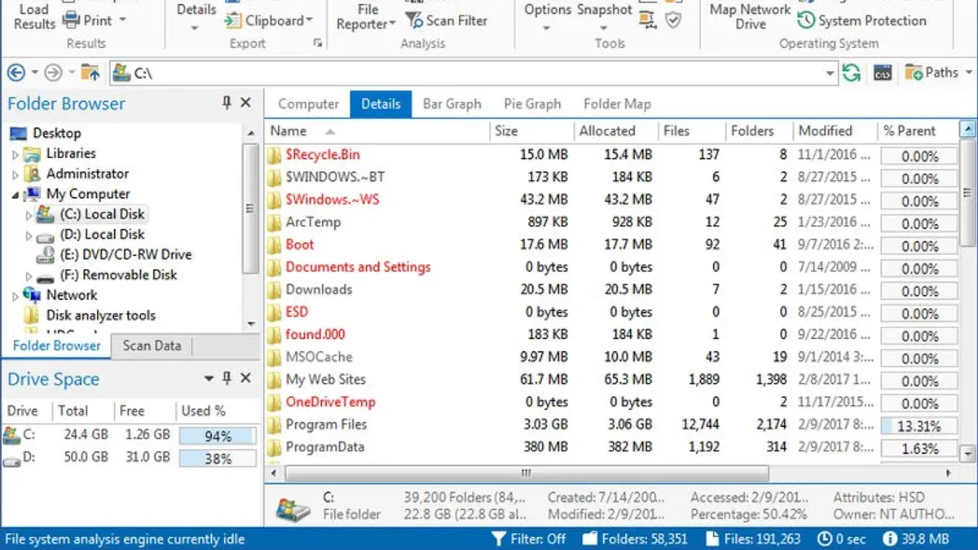Screen dimensions: 978x550
Task: Click the vertical scrollbar up arrow in details
Action: [x=967, y=130]
